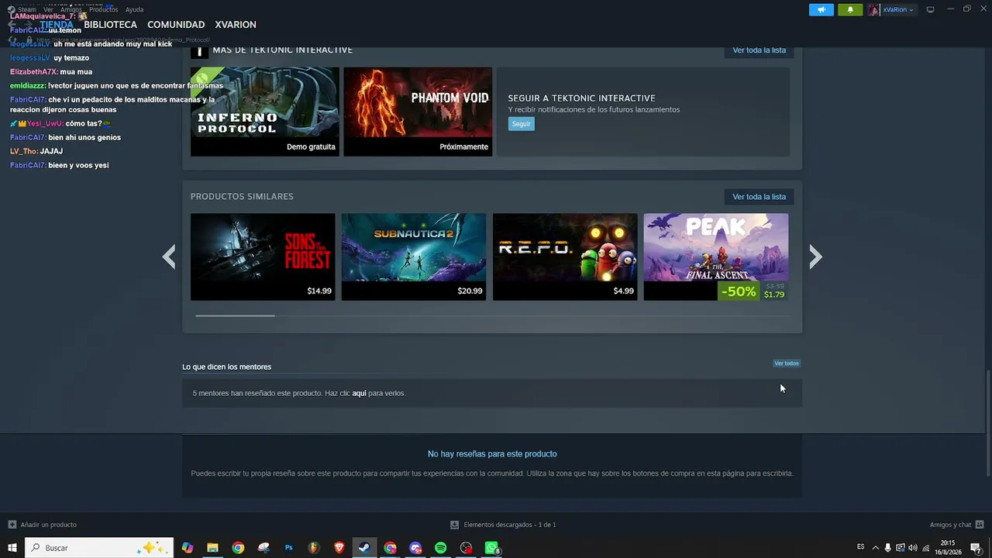992x558 pixels.
Task: Open the volume control in the tray
Action: point(912,548)
